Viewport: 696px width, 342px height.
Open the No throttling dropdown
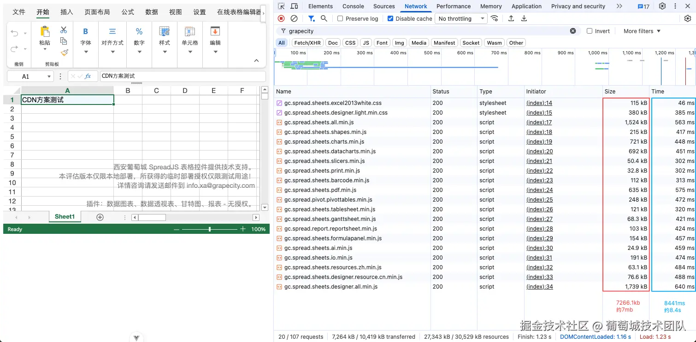pyautogui.click(x=461, y=18)
